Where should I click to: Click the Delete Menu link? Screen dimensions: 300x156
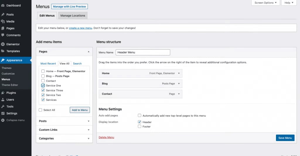coord(106,138)
